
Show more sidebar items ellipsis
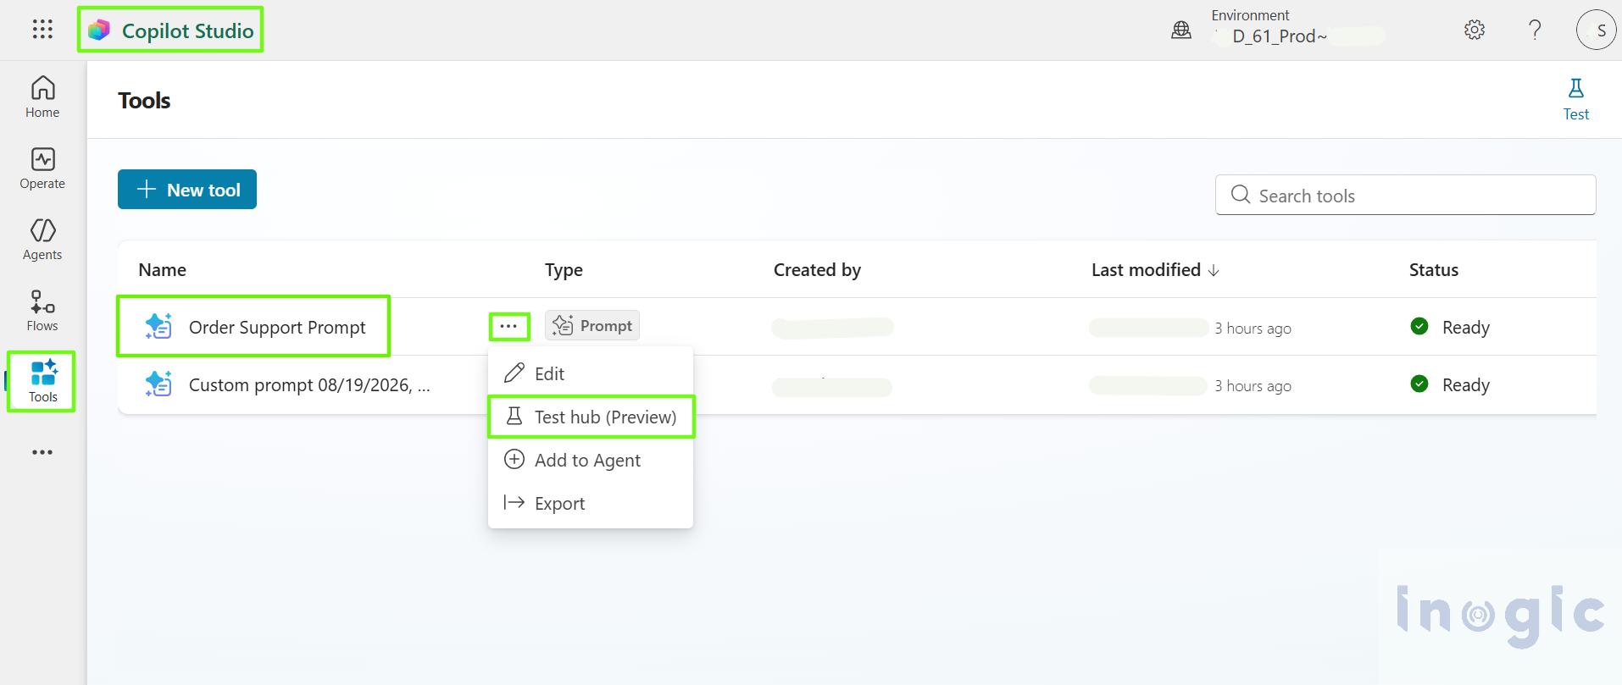point(42,452)
